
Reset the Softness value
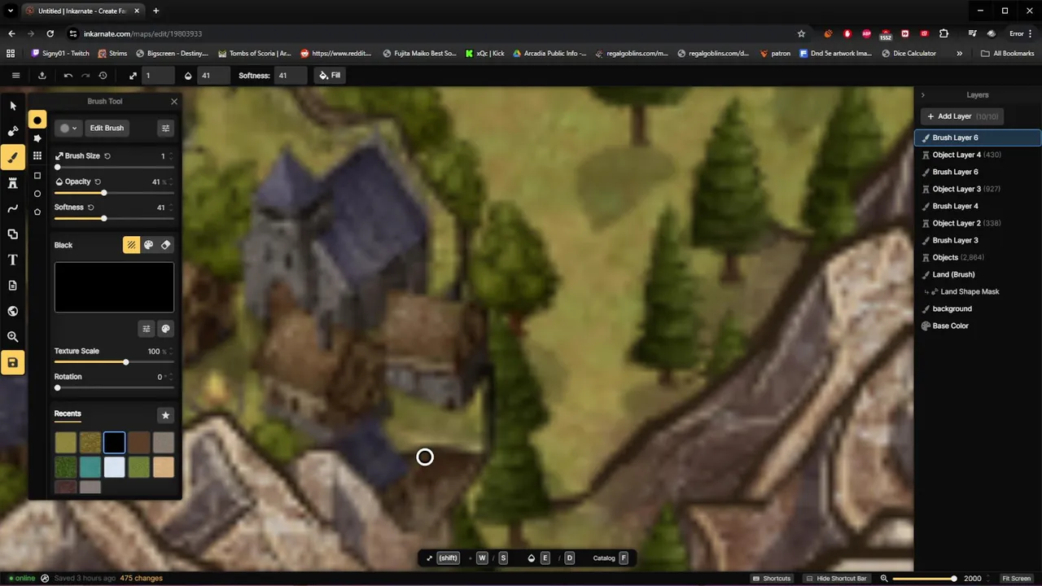click(x=90, y=208)
